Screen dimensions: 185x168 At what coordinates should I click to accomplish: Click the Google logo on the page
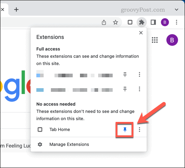[x=15, y=86]
